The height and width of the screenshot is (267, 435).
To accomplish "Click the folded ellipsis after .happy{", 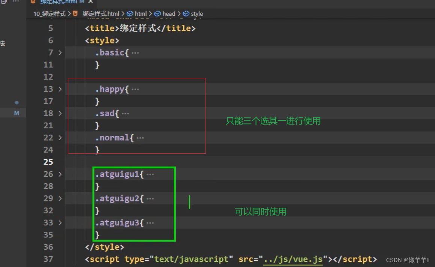I will click(x=135, y=89).
